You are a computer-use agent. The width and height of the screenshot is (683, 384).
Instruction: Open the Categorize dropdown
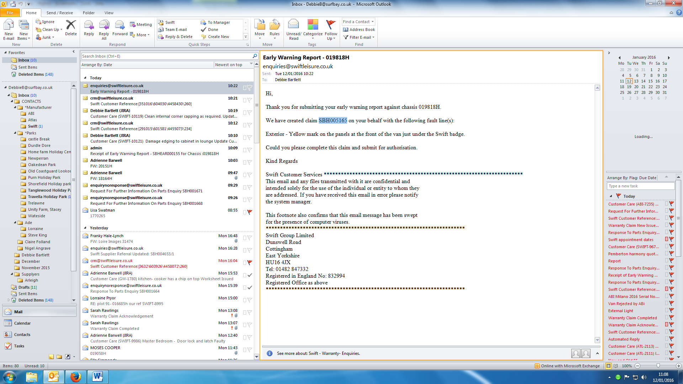(313, 30)
